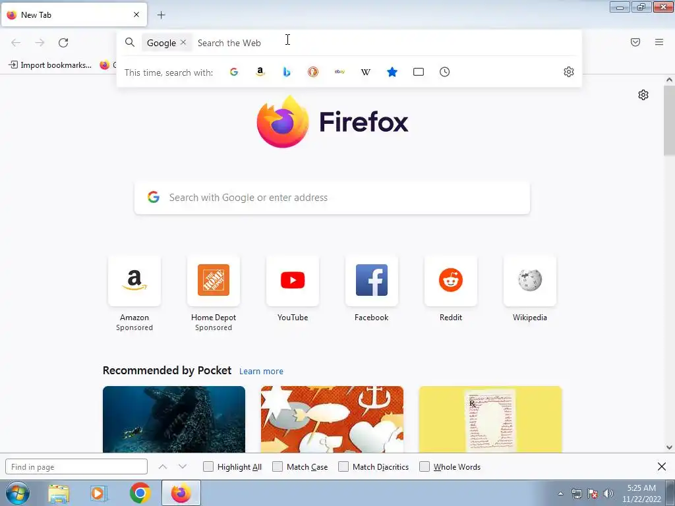Search bookmarks using the star icon
The height and width of the screenshot is (506, 675).
click(392, 72)
